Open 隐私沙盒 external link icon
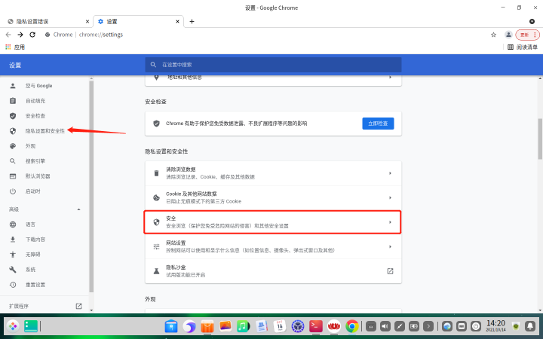 390,271
